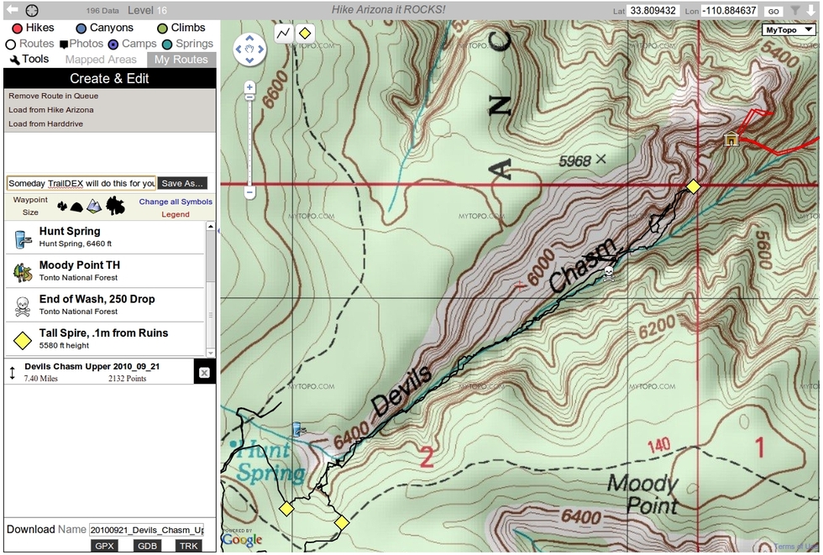Click the Create & Edit header
The image size is (823, 555).
(110, 79)
